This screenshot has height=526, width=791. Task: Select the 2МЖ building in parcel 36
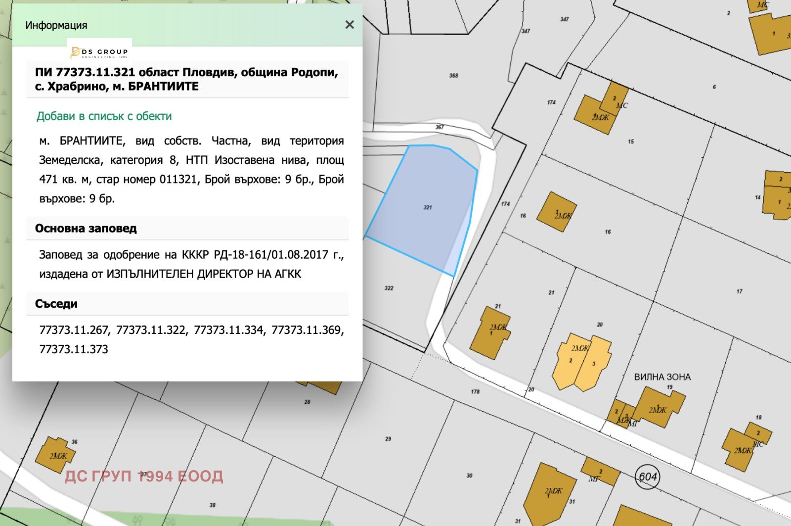click(x=54, y=455)
